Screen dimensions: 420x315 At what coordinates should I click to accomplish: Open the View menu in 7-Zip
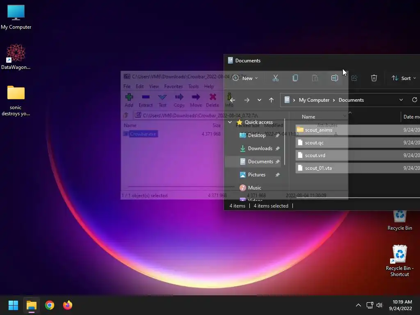pyautogui.click(x=154, y=87)
